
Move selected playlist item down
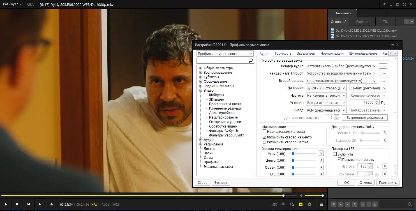[x=348, y=204]
